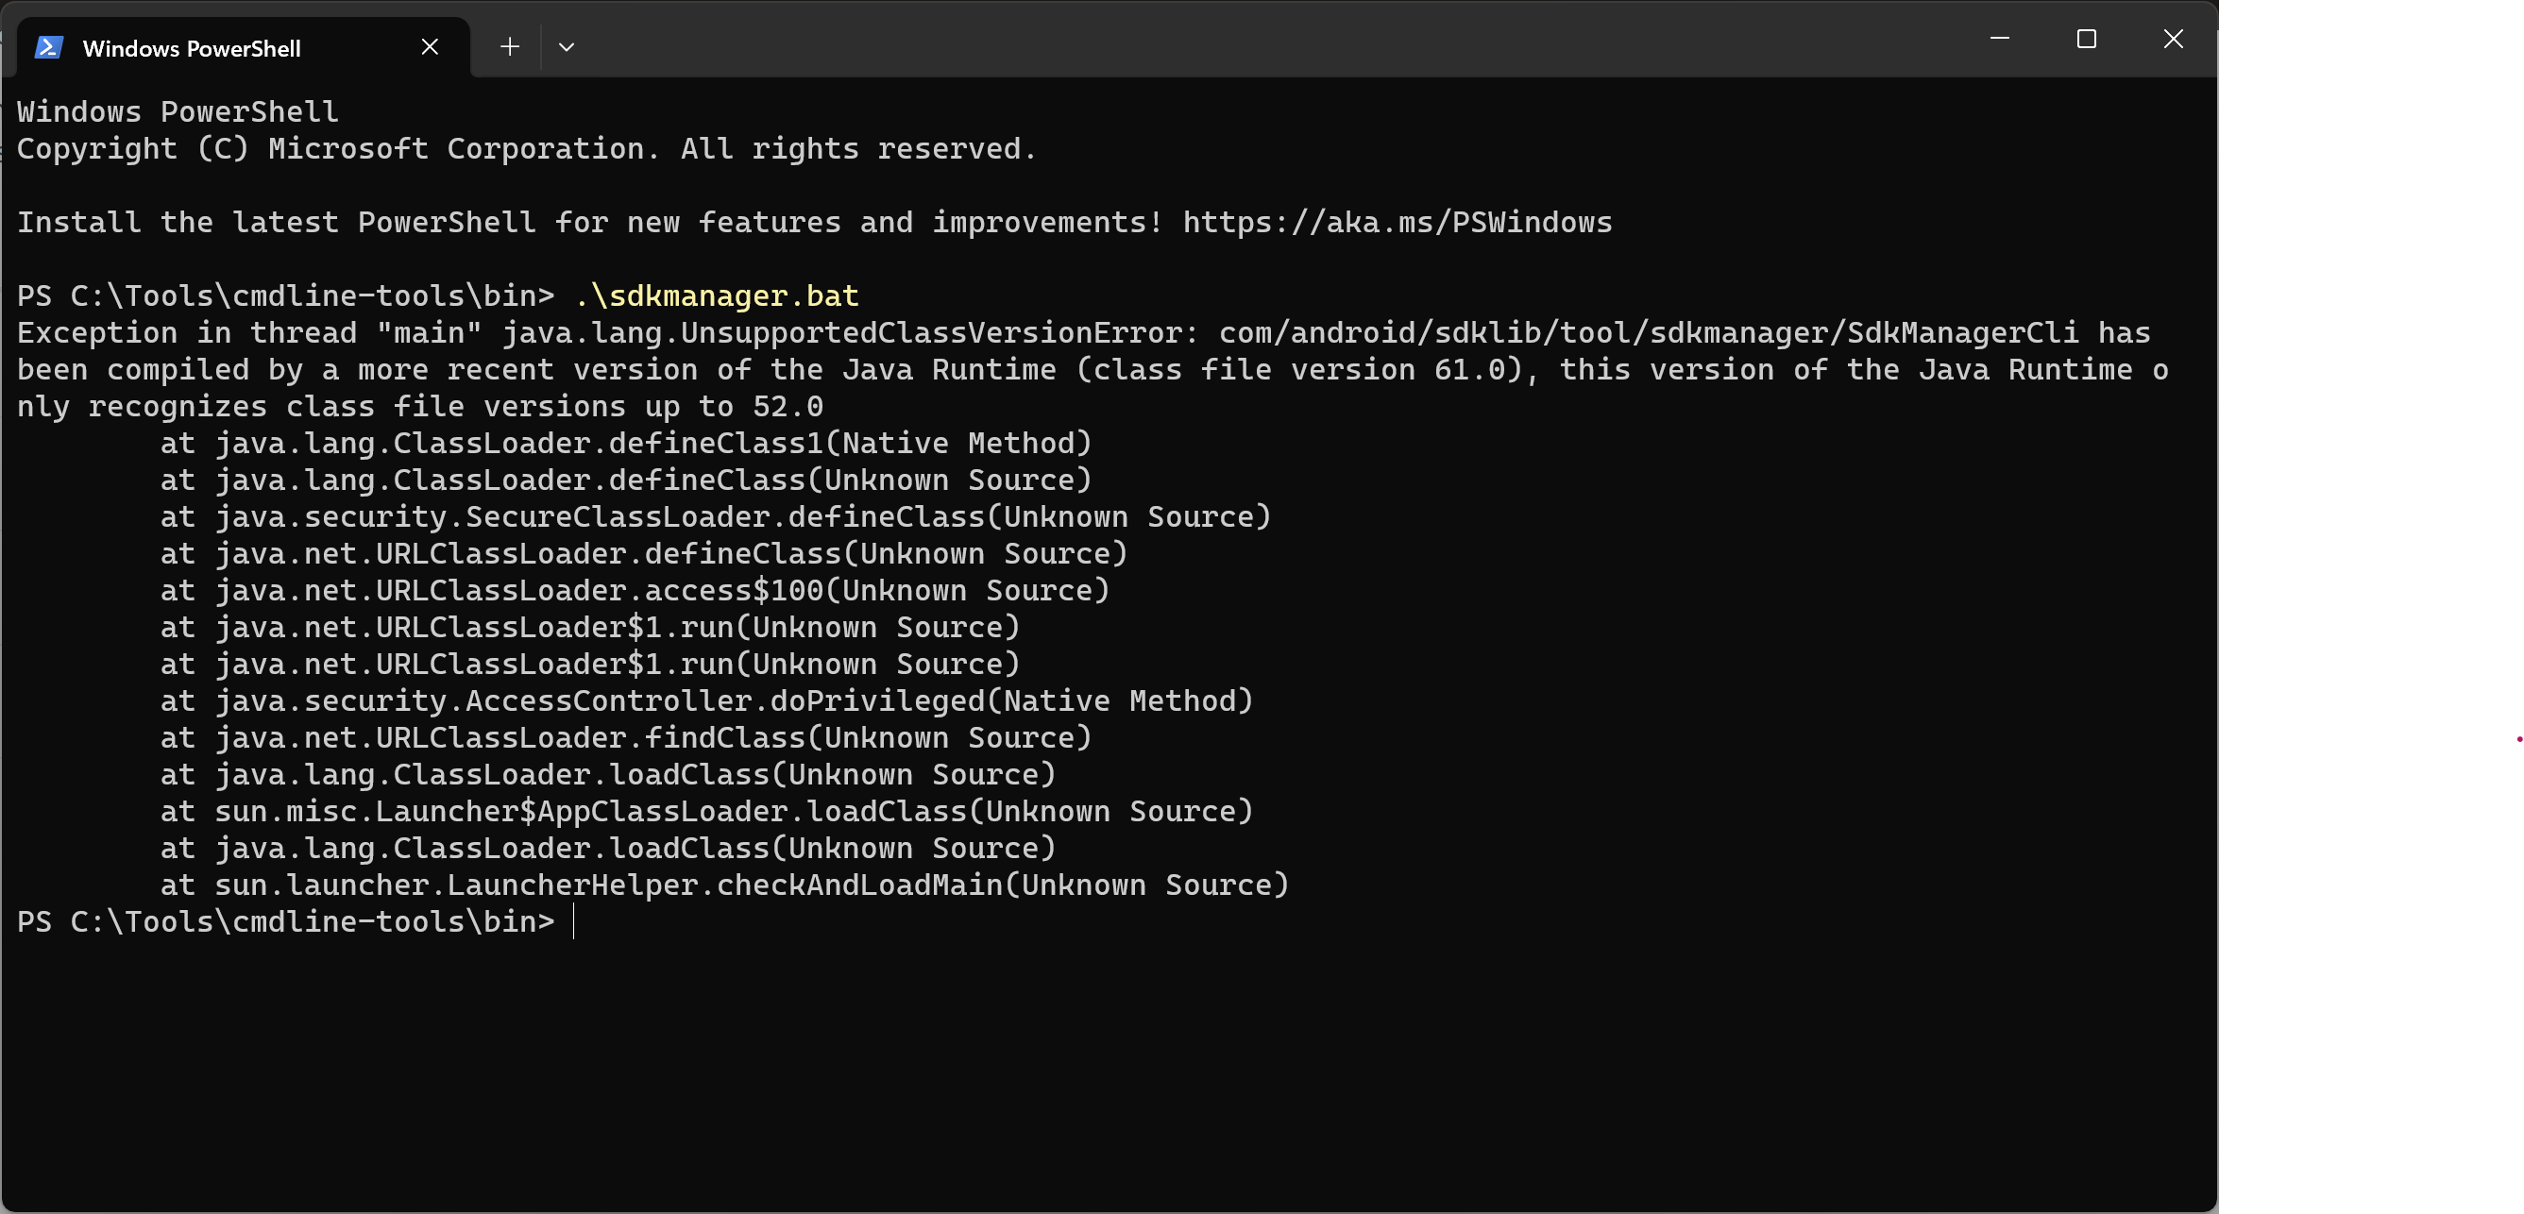2524x1214 pixels.
Task: Maximize the terminal window
Action: 2086,40
